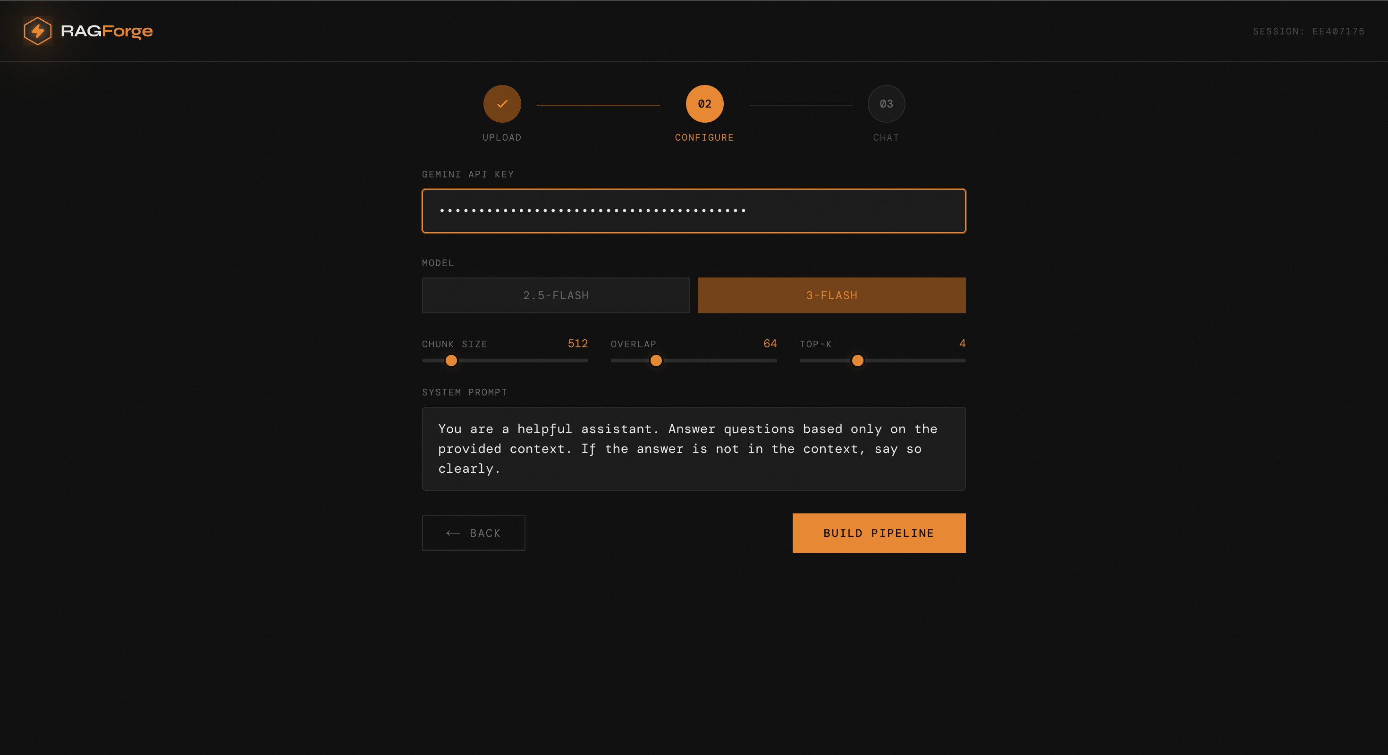
Task: Click the session ID text EE407175
Action: [x=1338, y=31]
